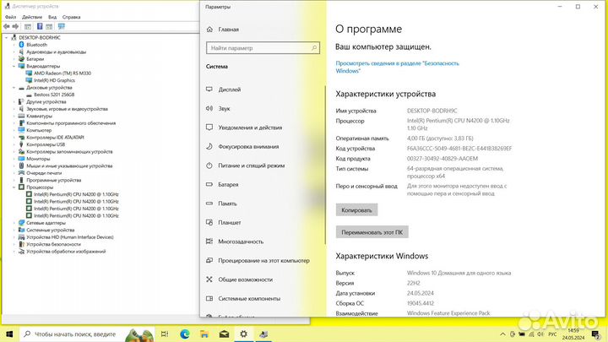Image resolution: width=608 pixels, height=342 pixels.
Task: Click the product ID value 00327-30492-40829-AAOEM
Action: click(442, 159)
